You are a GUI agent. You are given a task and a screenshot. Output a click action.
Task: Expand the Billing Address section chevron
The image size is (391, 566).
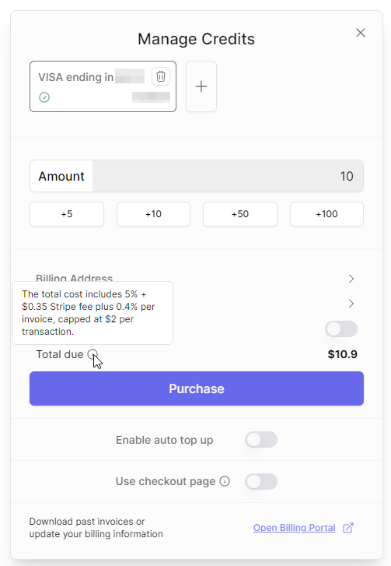[351, 279]
